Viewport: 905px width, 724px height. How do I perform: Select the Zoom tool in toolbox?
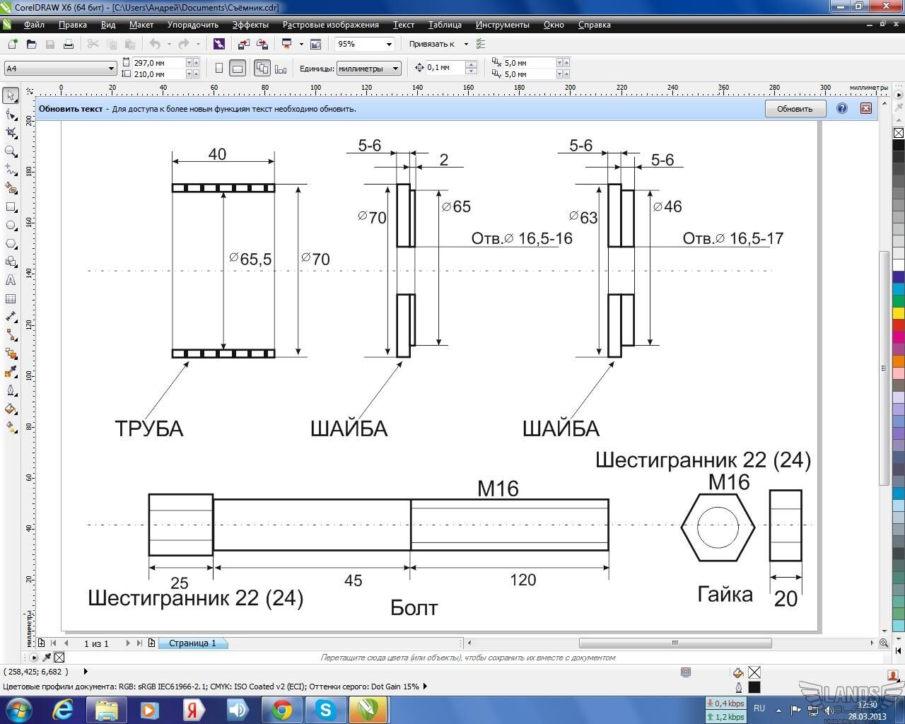(11, 151)
